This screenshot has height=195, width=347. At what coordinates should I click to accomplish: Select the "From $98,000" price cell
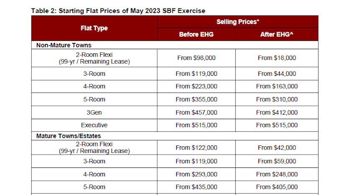coord(196,58)
